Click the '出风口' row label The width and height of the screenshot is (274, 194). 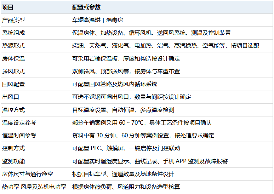pyautogui.click(x=11, y=97)
